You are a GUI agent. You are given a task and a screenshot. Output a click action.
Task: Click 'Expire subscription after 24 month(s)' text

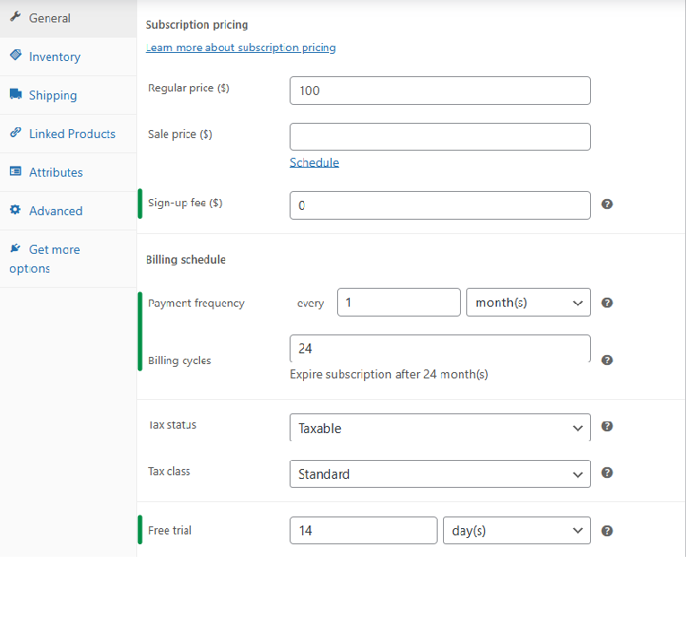(x=389, y=375)
